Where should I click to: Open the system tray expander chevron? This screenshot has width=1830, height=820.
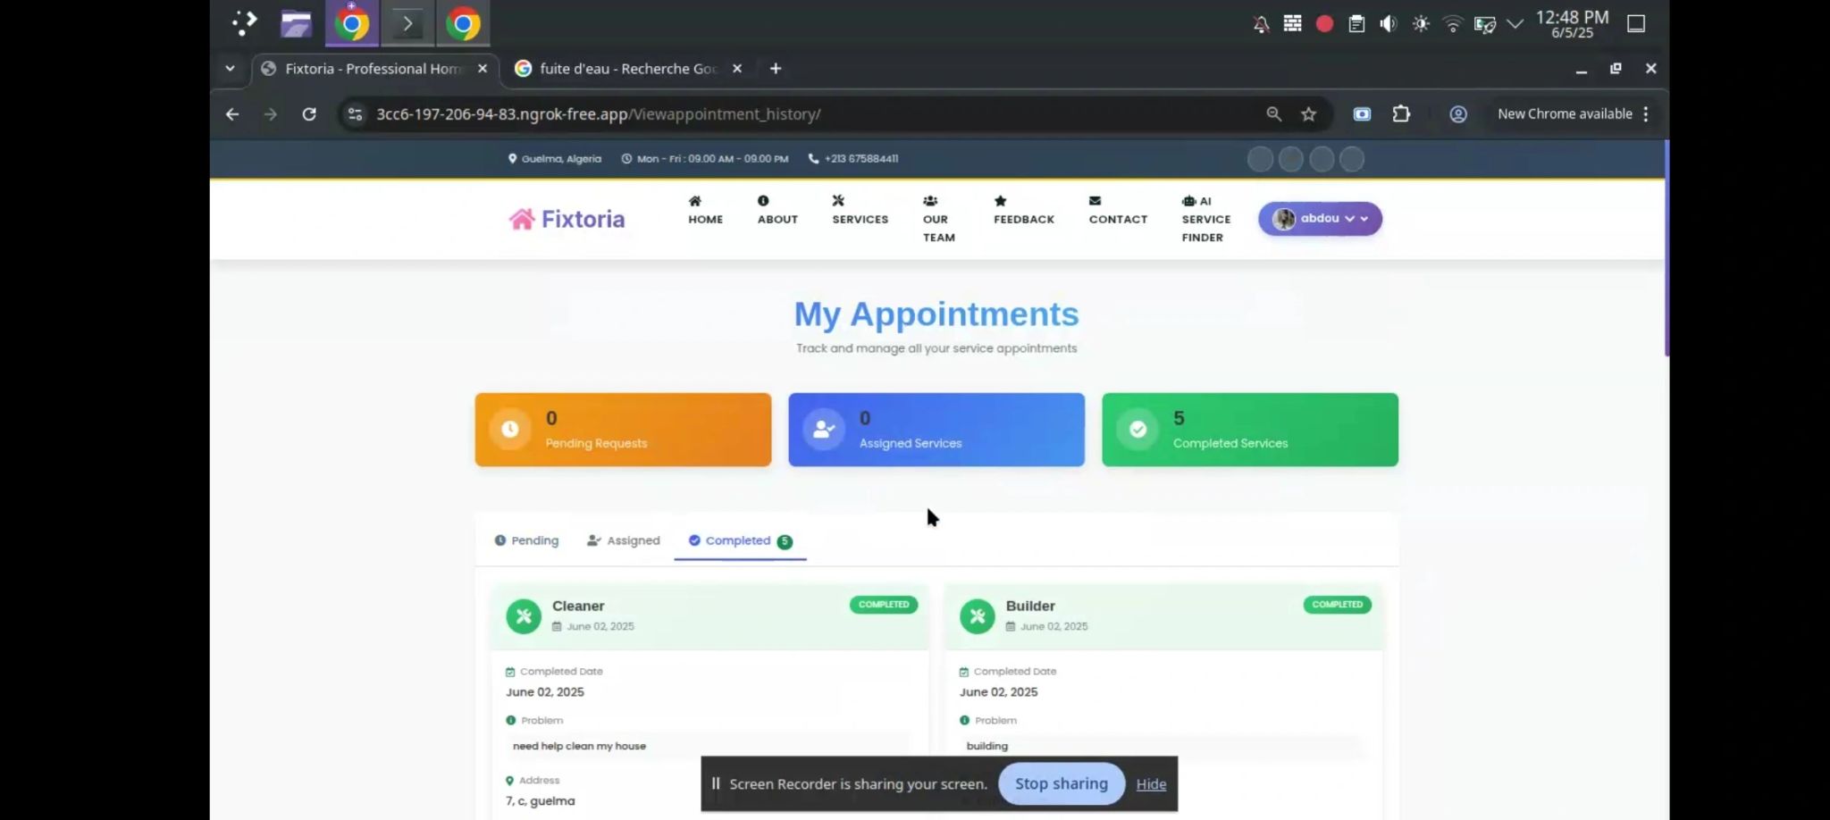click(1514, 24)
